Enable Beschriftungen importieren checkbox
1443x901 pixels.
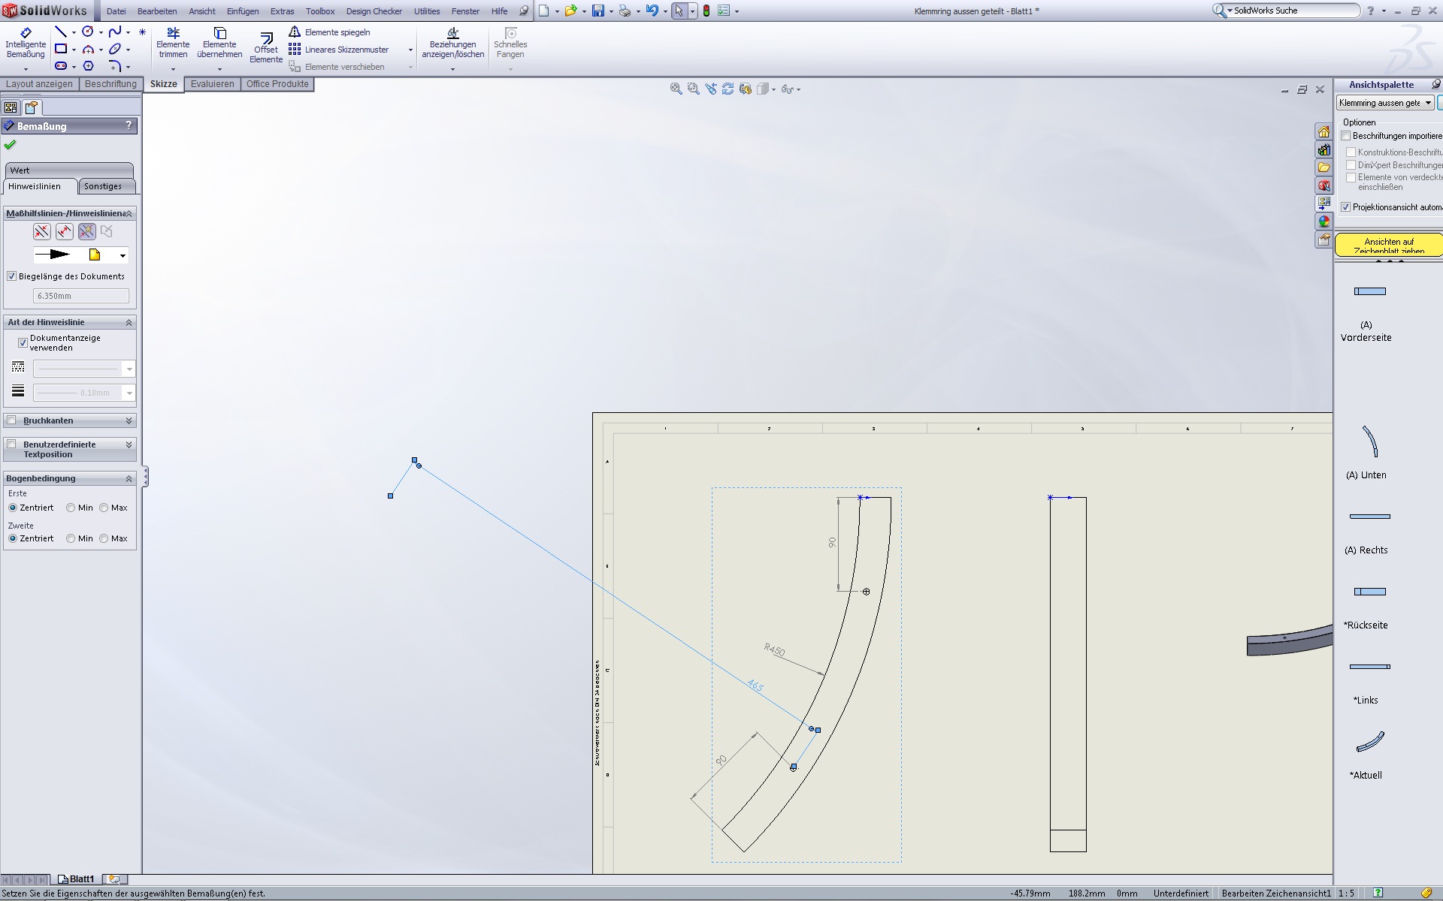(x=1346, y=136)
